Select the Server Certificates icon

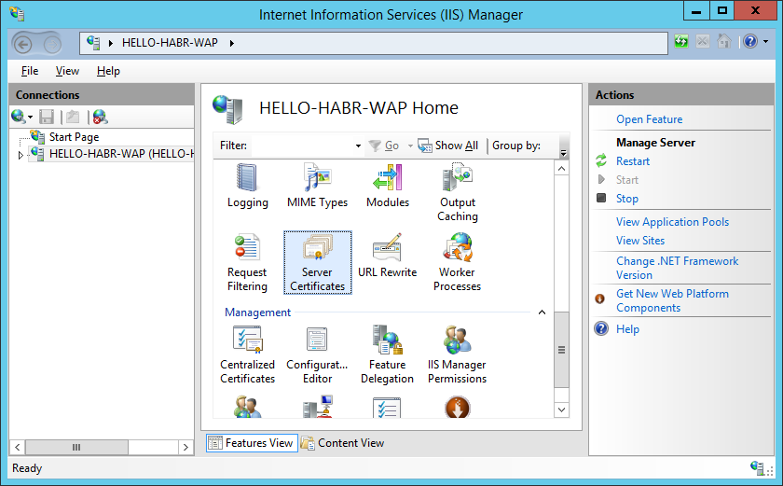point(317,262)
